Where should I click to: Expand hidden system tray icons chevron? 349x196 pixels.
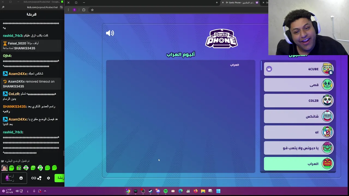point(45,191)
